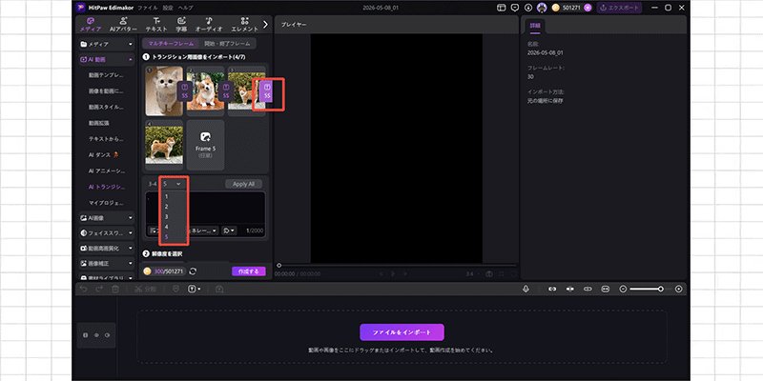Open the 設定 menu

[168, 8]
